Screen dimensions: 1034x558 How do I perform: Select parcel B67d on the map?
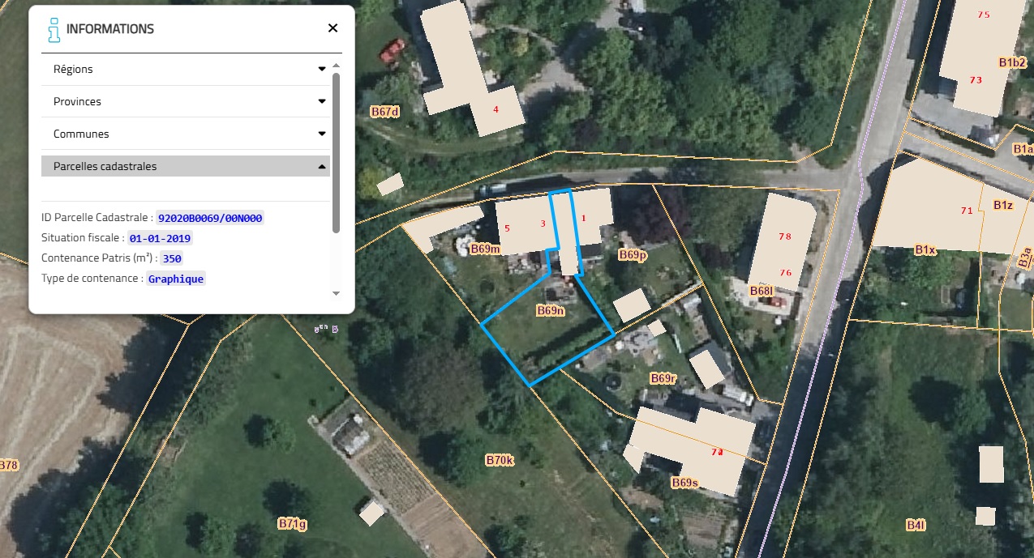(x=385, y=112)
